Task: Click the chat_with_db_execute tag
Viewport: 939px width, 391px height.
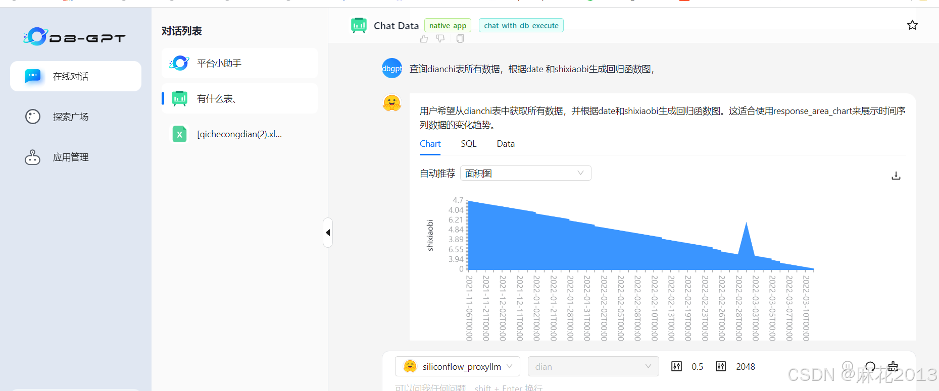Action: pos(521,25)
